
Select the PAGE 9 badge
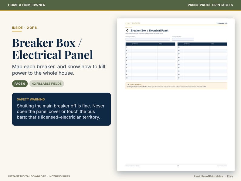pyautogui.click(x=20, y=84)
